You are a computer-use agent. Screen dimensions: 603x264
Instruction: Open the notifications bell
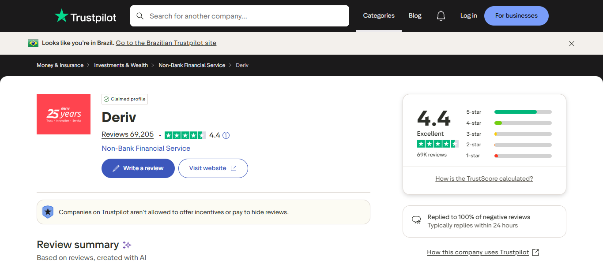coord(441,16)
